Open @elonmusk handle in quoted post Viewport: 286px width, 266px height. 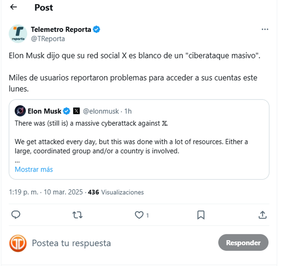[101, 111]
